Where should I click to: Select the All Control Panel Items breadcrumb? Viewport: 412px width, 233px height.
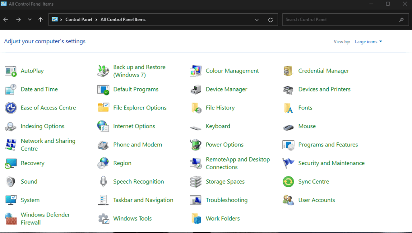[123, 20]
